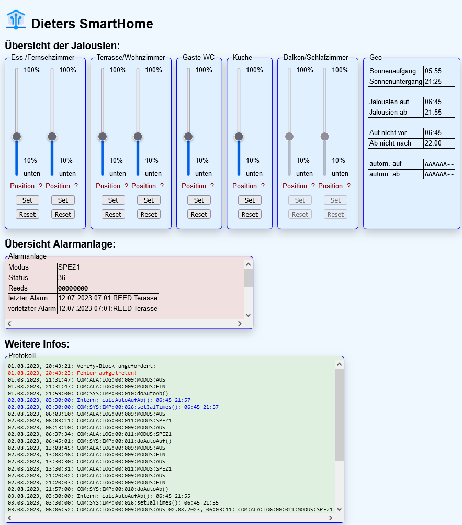Click Set for first Balkon/Schlafzimmer blind
This screenshot has height=525, width=462.
(300, 200)
